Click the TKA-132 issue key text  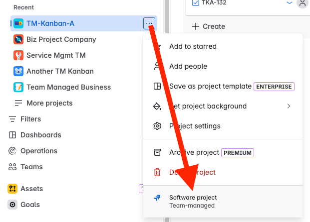[214, 2]
